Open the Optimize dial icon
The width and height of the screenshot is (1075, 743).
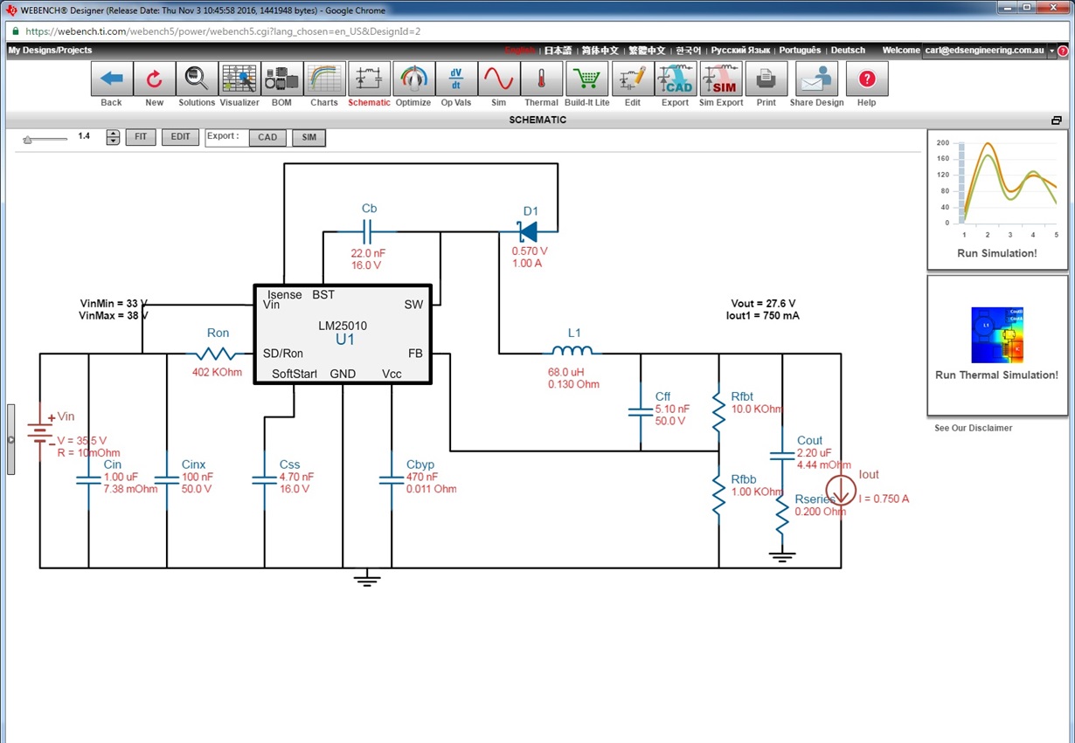point(413,79)
